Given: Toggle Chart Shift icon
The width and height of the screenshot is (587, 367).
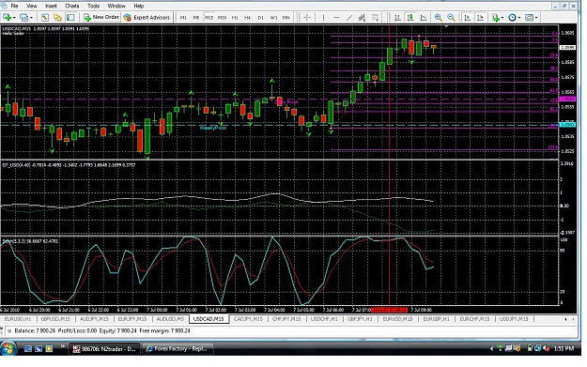Looking at the screenshot, I should 480,17.
